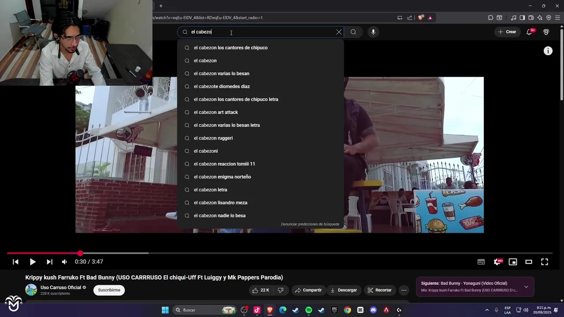Like the video with 22 K
This screenshot has width=564, height=317.
[260, 290]
